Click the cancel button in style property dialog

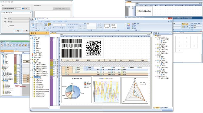[27, 31]
